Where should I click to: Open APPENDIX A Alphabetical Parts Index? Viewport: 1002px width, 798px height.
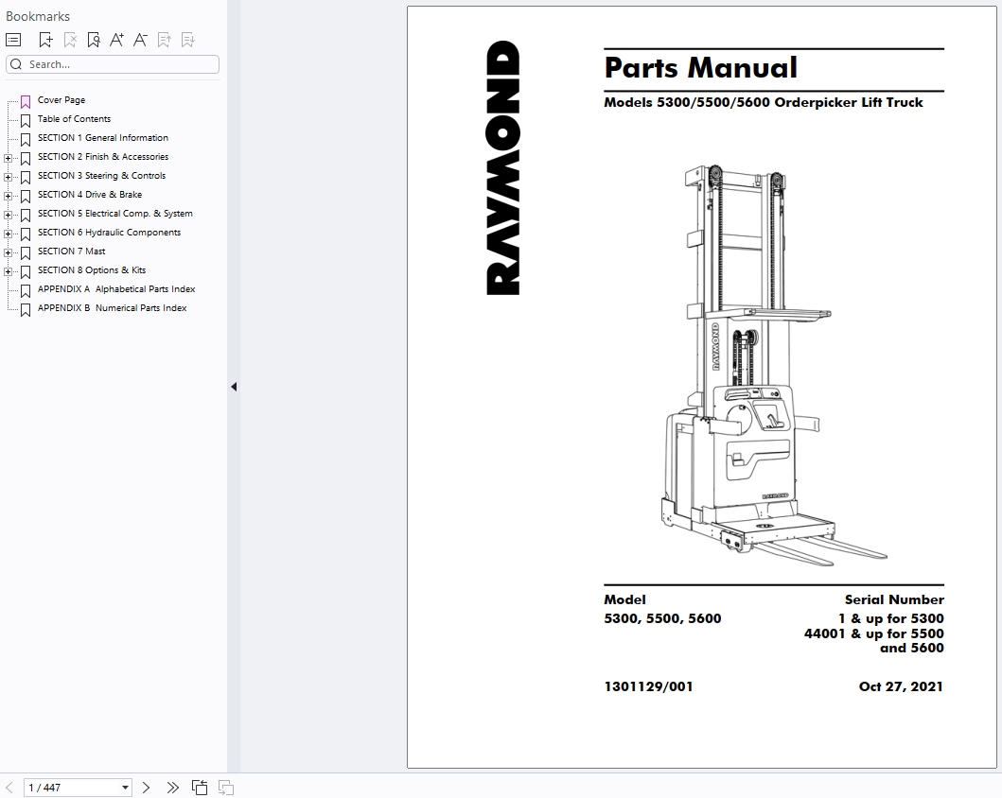coord(116,289)
